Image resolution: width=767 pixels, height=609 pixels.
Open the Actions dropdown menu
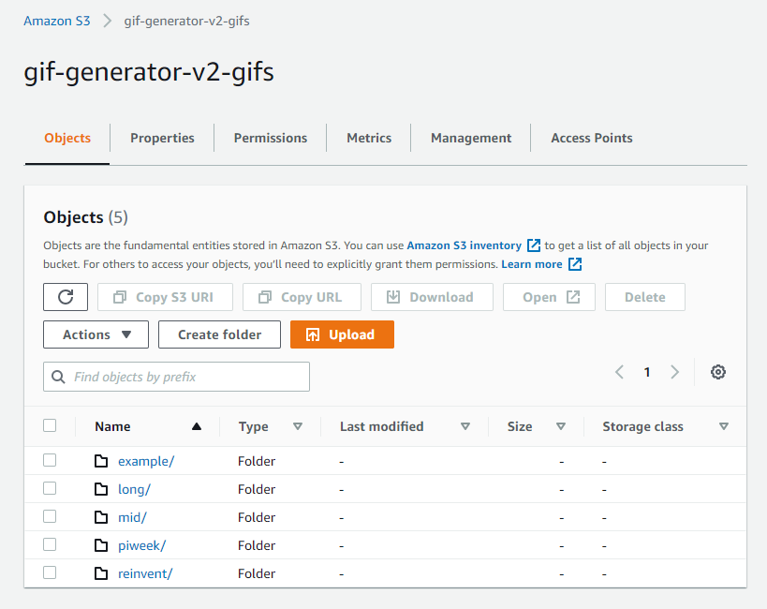[96, 334]
